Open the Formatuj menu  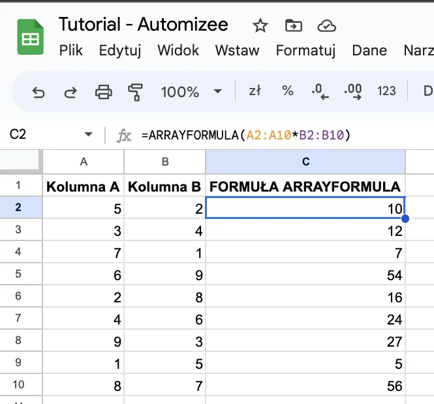(306, 51)
